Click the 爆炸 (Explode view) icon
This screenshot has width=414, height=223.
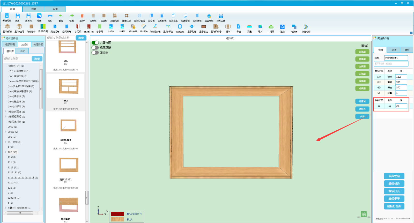click(228, 27)
